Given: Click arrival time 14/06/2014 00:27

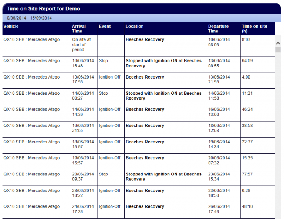Looking at the screenshot, I should tap(83, 96).
